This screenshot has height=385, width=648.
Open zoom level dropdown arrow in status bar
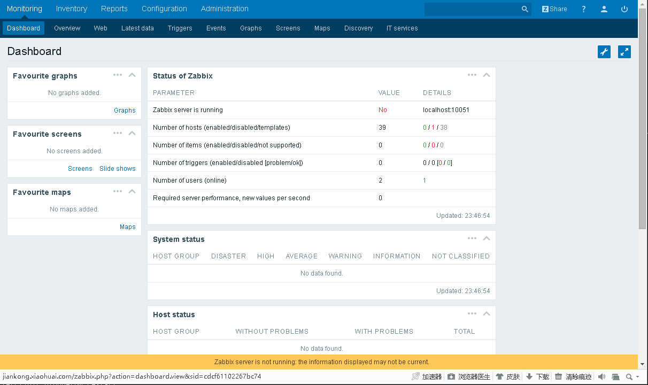(637, 377)
